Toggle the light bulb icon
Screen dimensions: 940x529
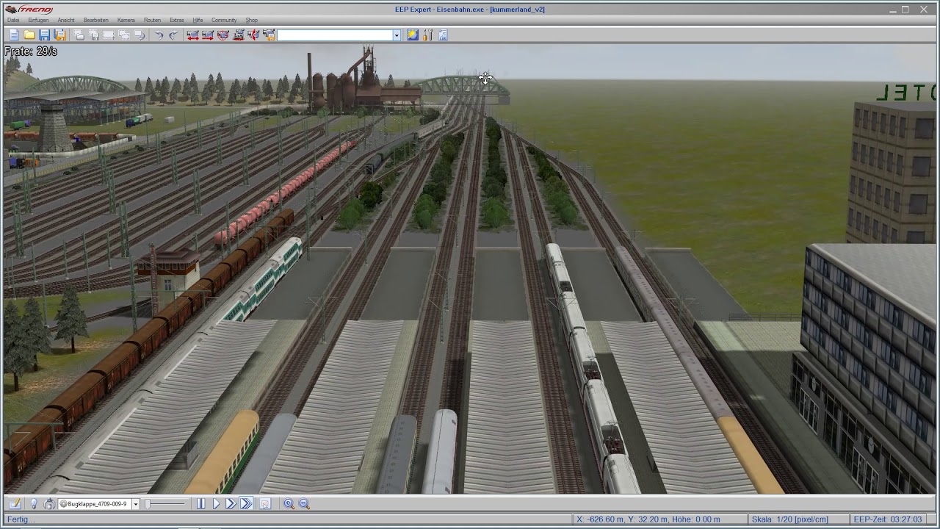click(x=34, y=504)
